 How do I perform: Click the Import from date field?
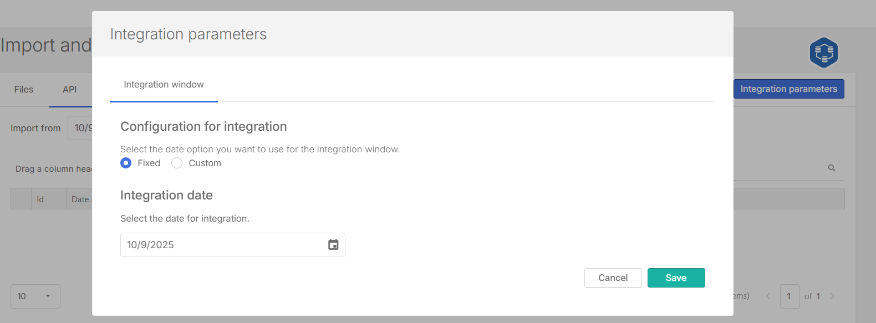81,128
